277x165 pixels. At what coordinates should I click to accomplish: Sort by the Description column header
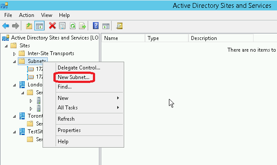point(221,38)
